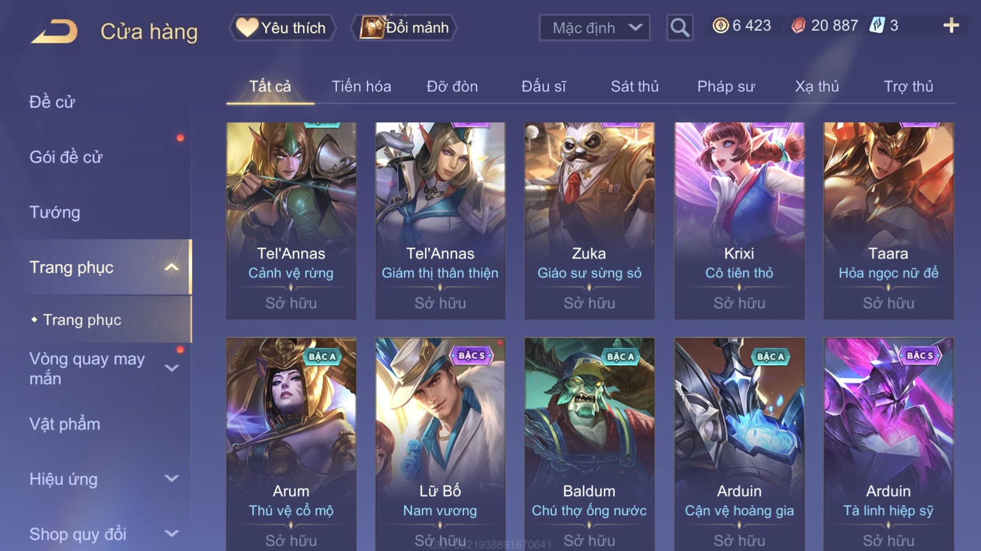The image size is (981, 551).
Task: Expand the Hiệu ứng sidebar section
Action: [171, 478]
